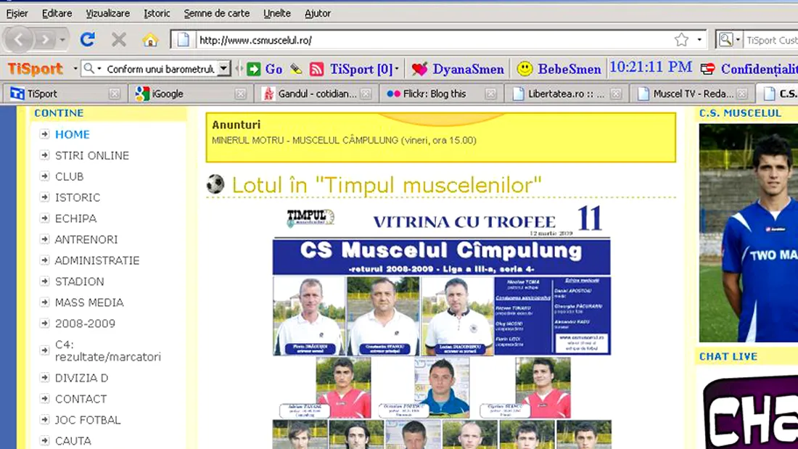Click the DyanaSmen heart icon
The height and width of the screenshot is (449, 798).
tap(419, 69)
